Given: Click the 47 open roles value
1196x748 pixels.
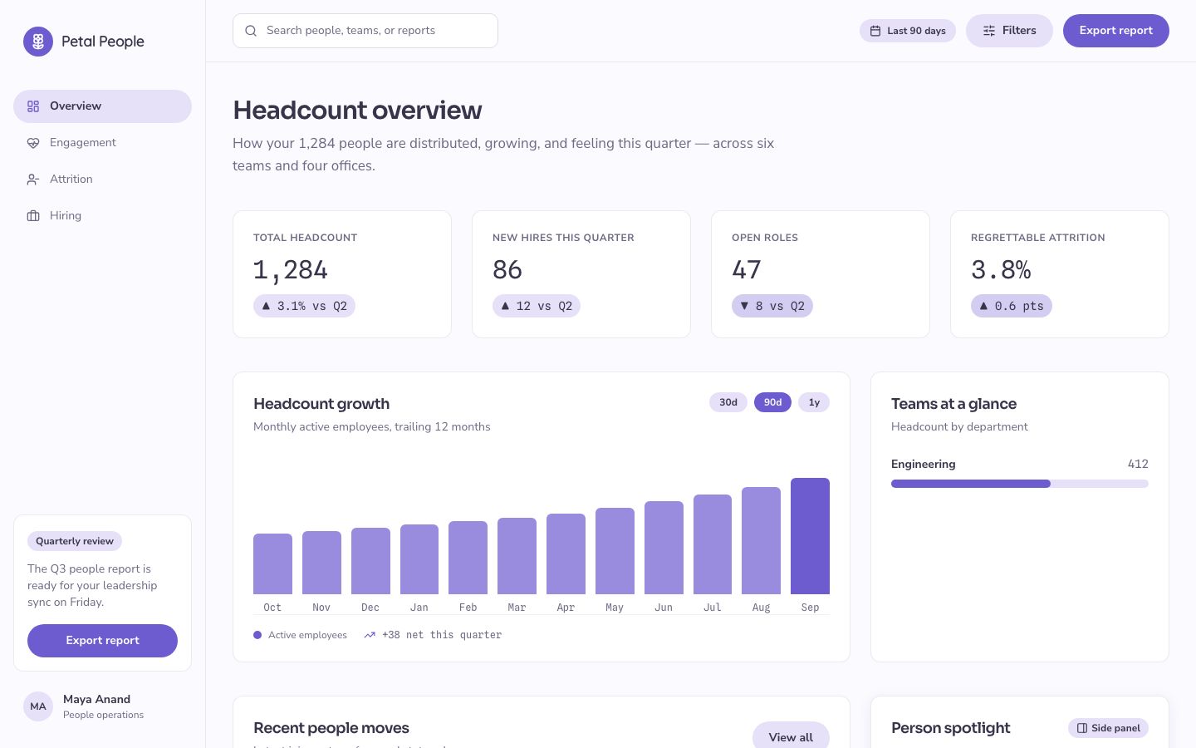Looking at the screenshot, I should pos(747,270).
